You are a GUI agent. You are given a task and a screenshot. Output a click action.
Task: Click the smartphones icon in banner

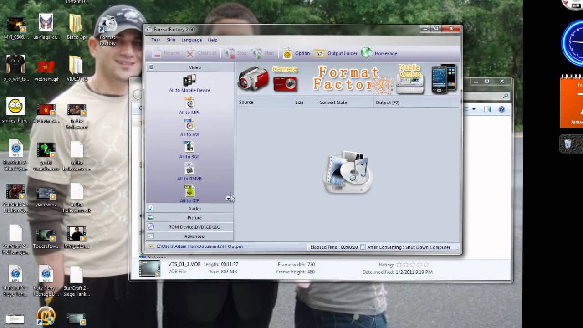pos(444,78)
